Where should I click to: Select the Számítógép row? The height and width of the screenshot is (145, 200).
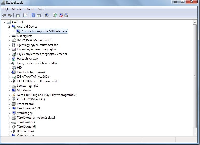click(24, 113)
